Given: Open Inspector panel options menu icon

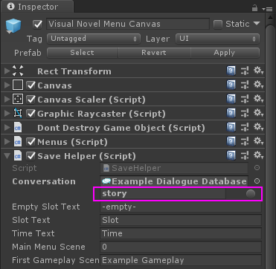Looking at the screenshot, I should point(267,9).
